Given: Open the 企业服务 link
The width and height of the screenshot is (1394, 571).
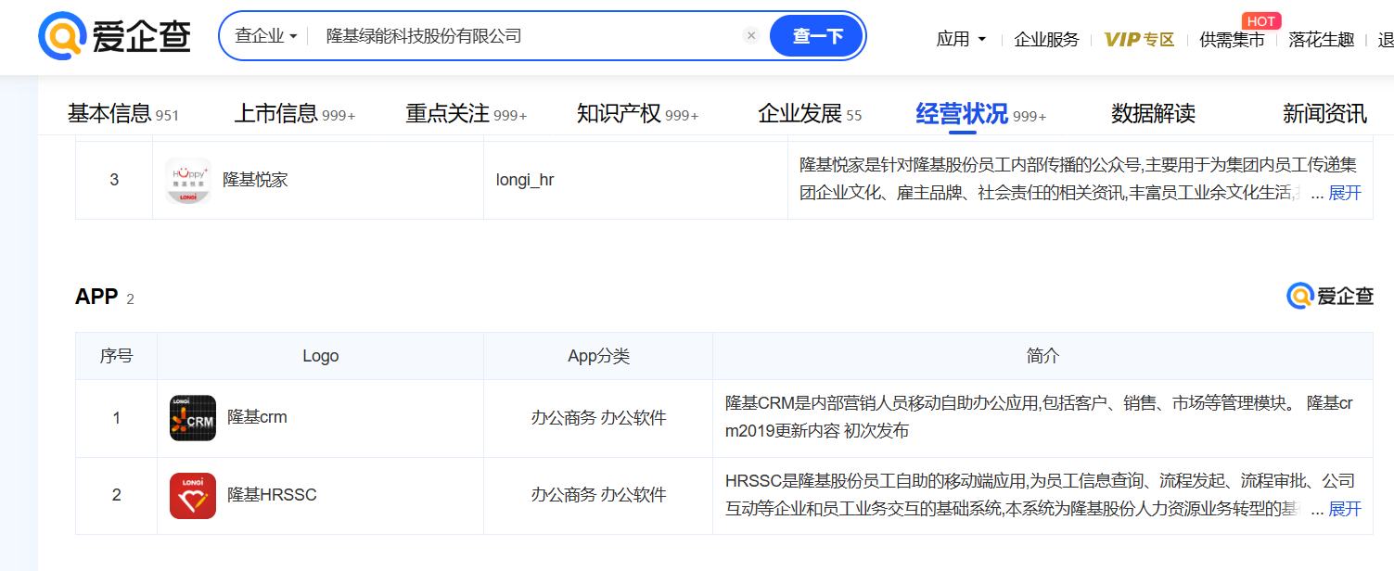Looking at the screenshot, I should coord(1047,39).
